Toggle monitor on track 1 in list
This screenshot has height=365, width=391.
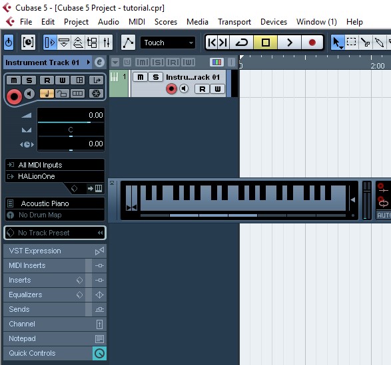[x=184, y=88]
